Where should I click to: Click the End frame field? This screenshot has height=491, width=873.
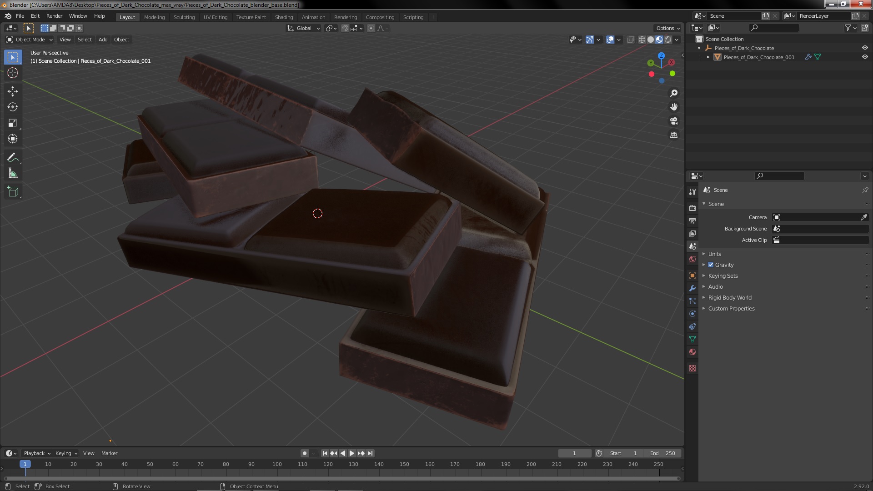tap(662, 453)
